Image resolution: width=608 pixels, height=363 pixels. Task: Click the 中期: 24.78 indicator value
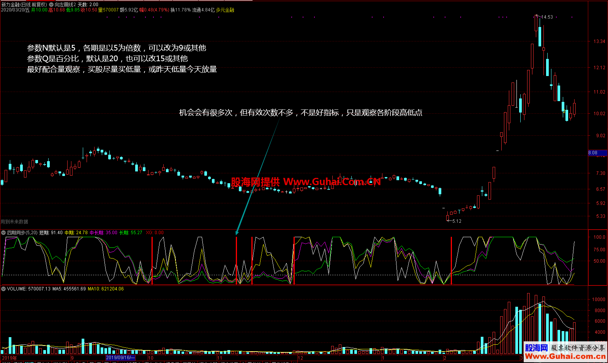(x=76, y=233)
